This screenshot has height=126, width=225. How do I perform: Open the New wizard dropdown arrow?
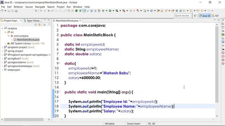point(5,11)
